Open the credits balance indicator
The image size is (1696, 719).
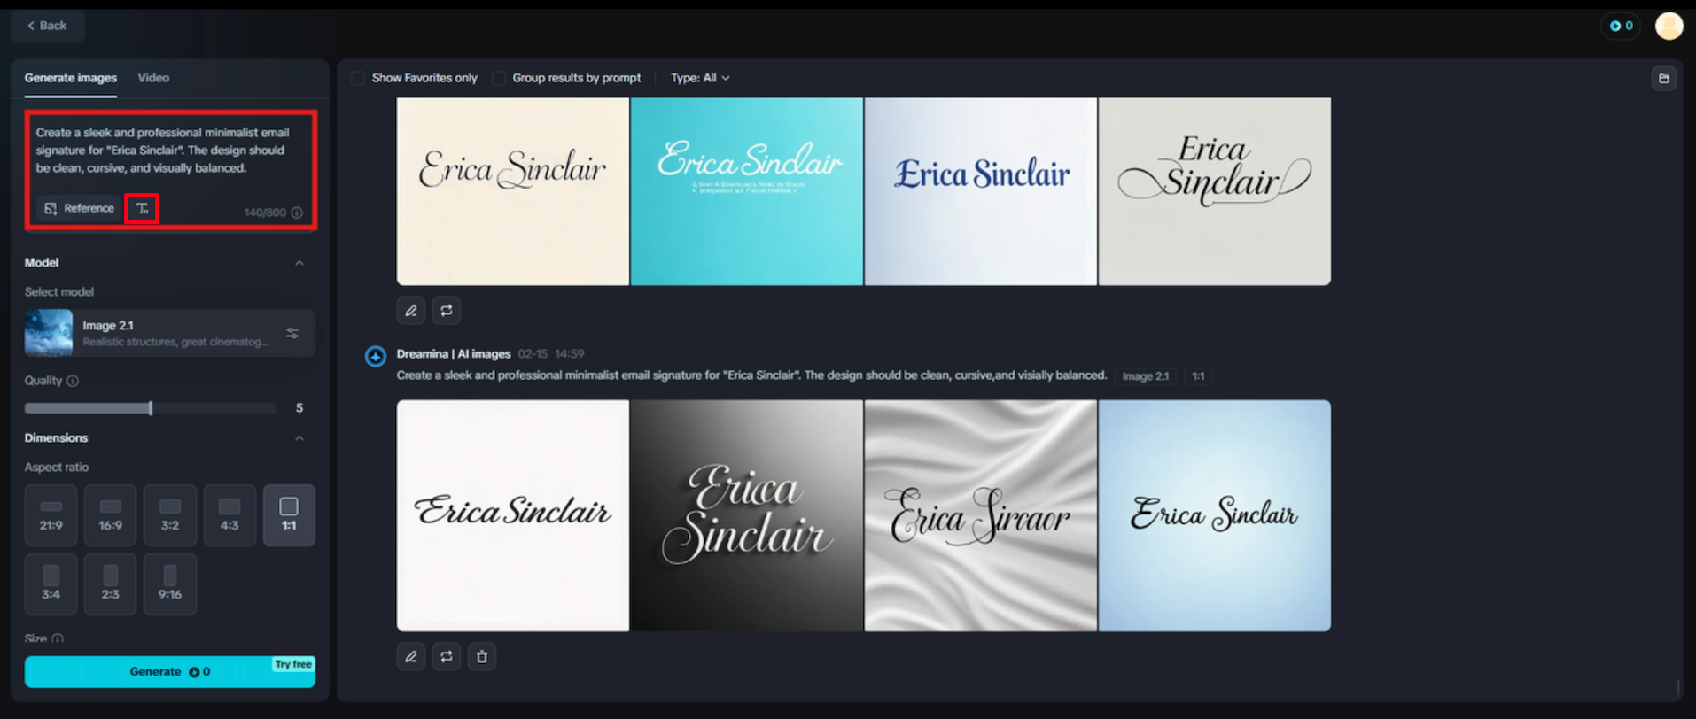tap(1621, 26)
